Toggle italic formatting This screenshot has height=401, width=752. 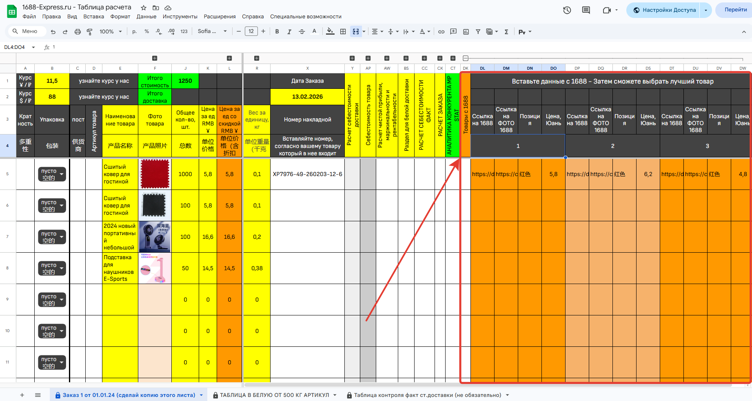(x=289, y=32)
